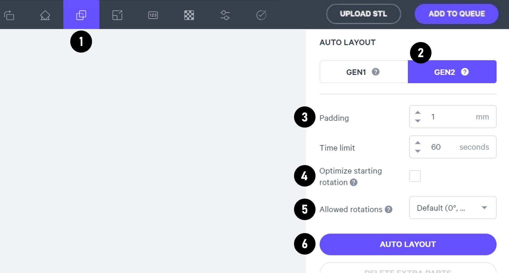Select the 123 label tool icon

coord(153,15)
